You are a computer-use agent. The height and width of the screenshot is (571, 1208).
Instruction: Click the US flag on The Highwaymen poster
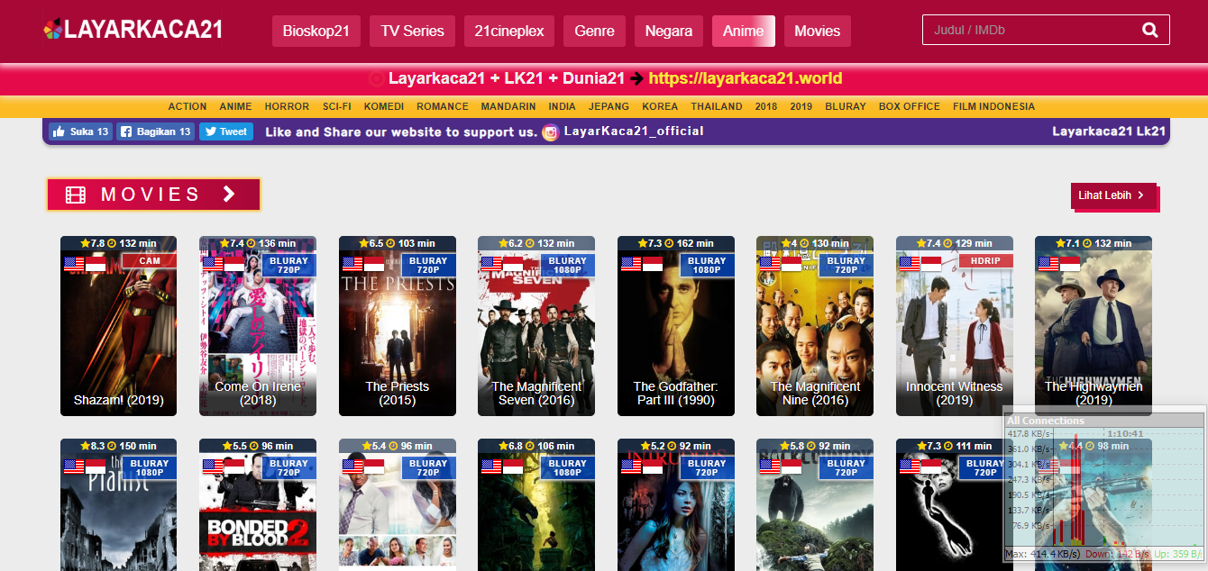click(x=1048, y=264)
